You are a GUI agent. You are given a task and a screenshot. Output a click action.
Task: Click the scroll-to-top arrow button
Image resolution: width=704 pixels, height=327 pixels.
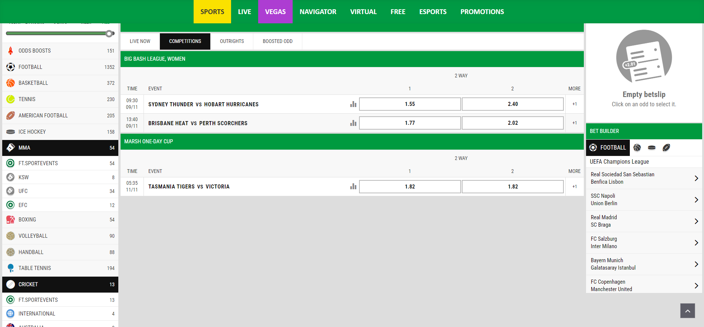[x=688, y=311]
